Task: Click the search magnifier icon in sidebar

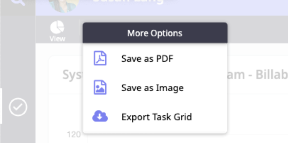Action: pyautogui.click(x=19, y=2)
